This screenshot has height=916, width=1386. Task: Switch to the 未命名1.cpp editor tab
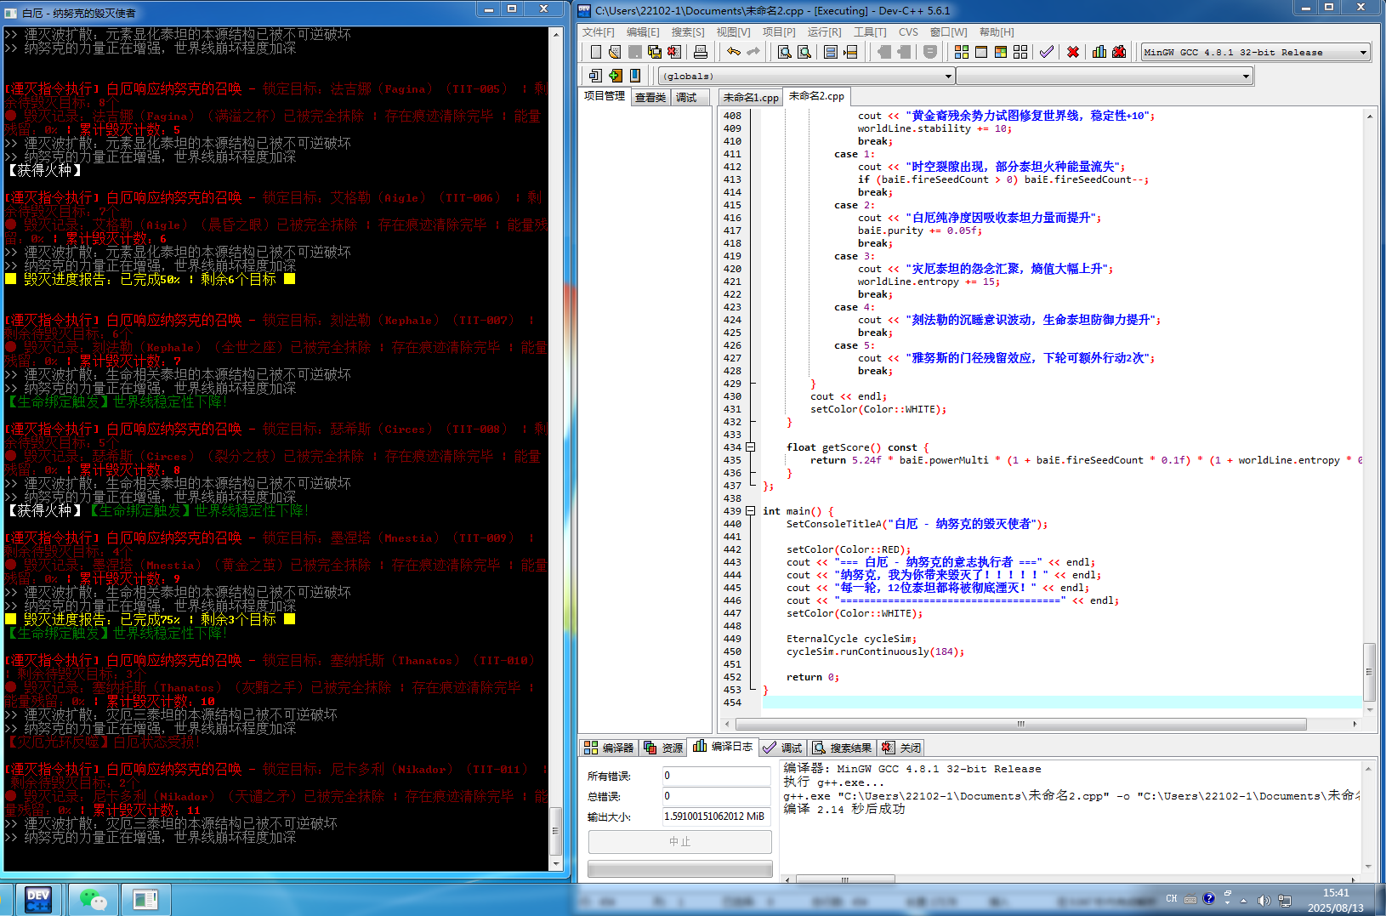(x=751, y=98)
